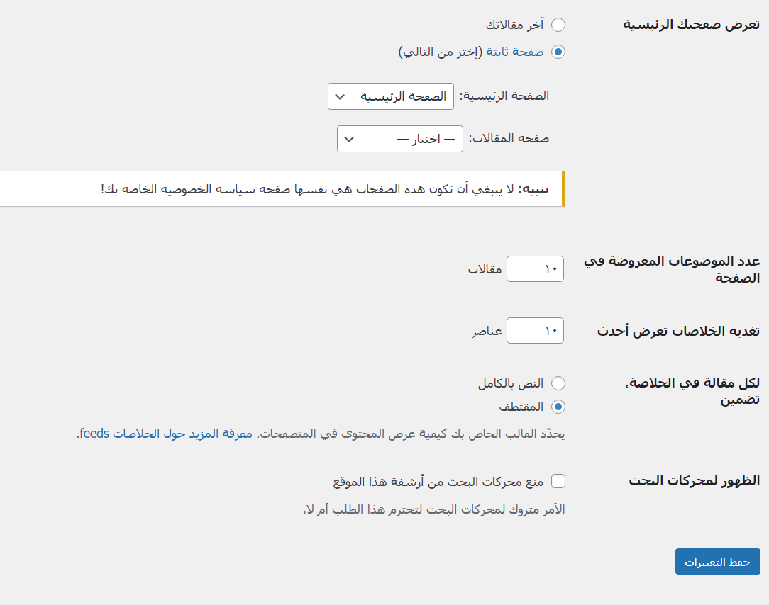Screen dimensions: 769x605
Task: Focus the feed items number field beside "عناصر"
Action: [x=535, y=331]
